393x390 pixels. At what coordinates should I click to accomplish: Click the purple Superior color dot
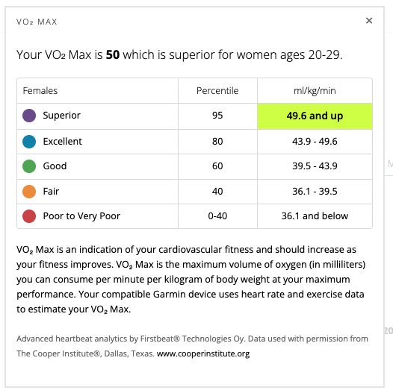click(x=29, y=116)
